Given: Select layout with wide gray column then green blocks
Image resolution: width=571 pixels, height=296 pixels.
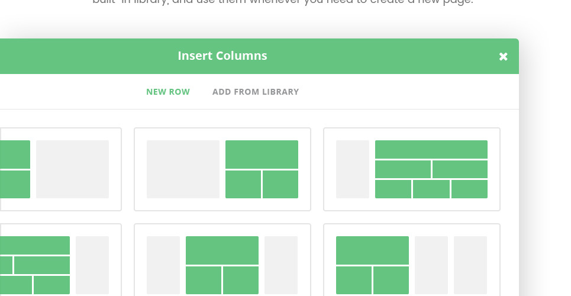Looking at the screenshot, I should [222, 169].
